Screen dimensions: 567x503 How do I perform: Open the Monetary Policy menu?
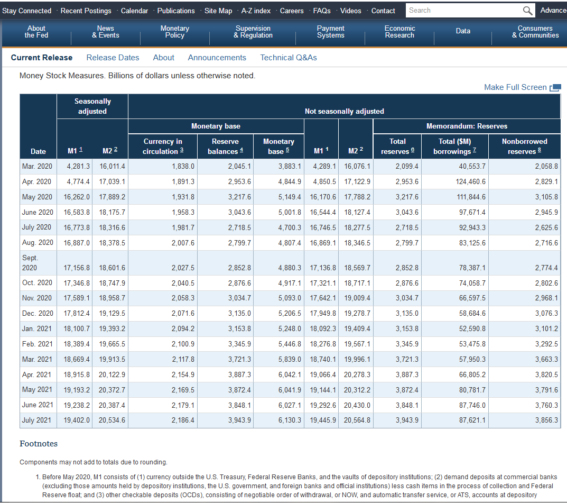tap(174, 32)
